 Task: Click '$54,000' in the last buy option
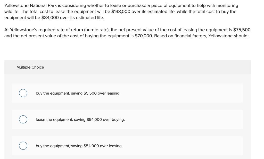[x=91, y=146]
